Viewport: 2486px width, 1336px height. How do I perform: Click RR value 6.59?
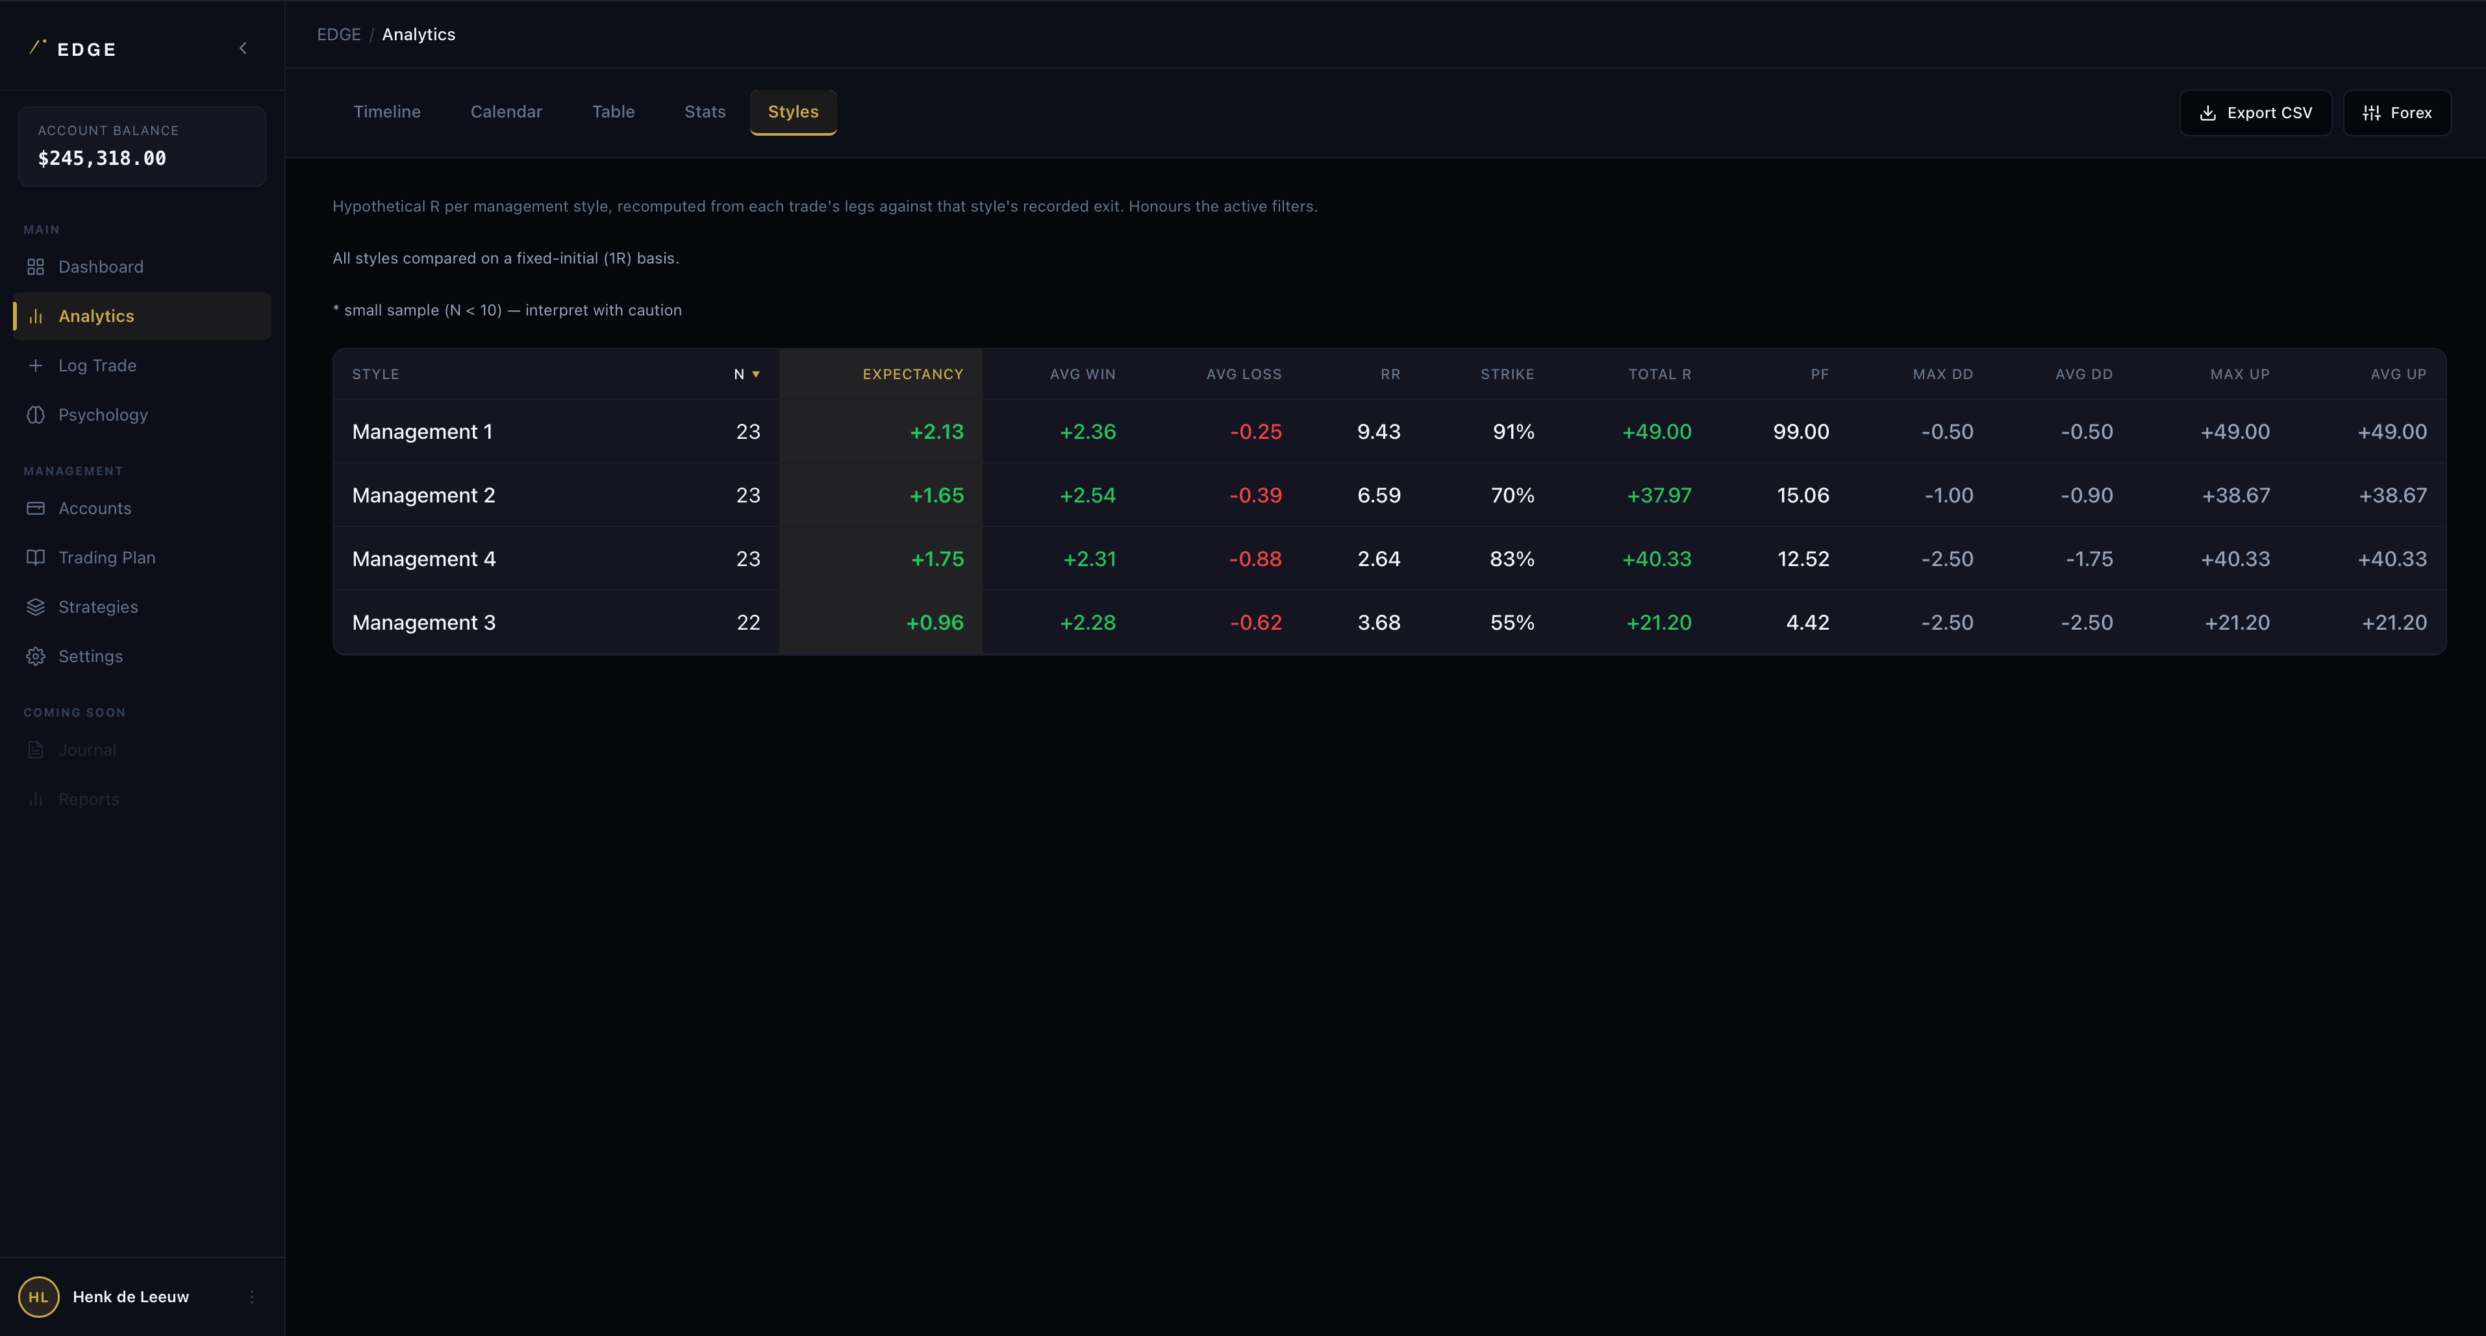click(1379, 496)
